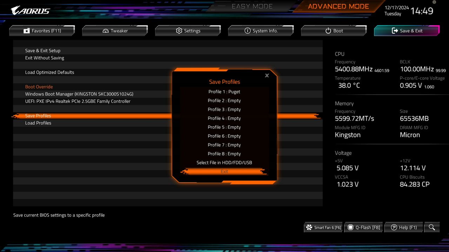Click the memory frequency 5599.72MT/s
Image resolution: width=449 pixels, height=252 pixels.
354,119
